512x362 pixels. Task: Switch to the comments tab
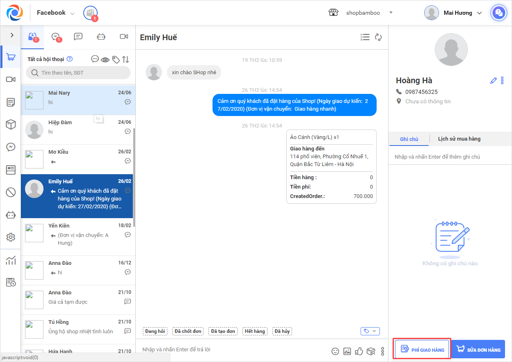[x=78, y=36]
